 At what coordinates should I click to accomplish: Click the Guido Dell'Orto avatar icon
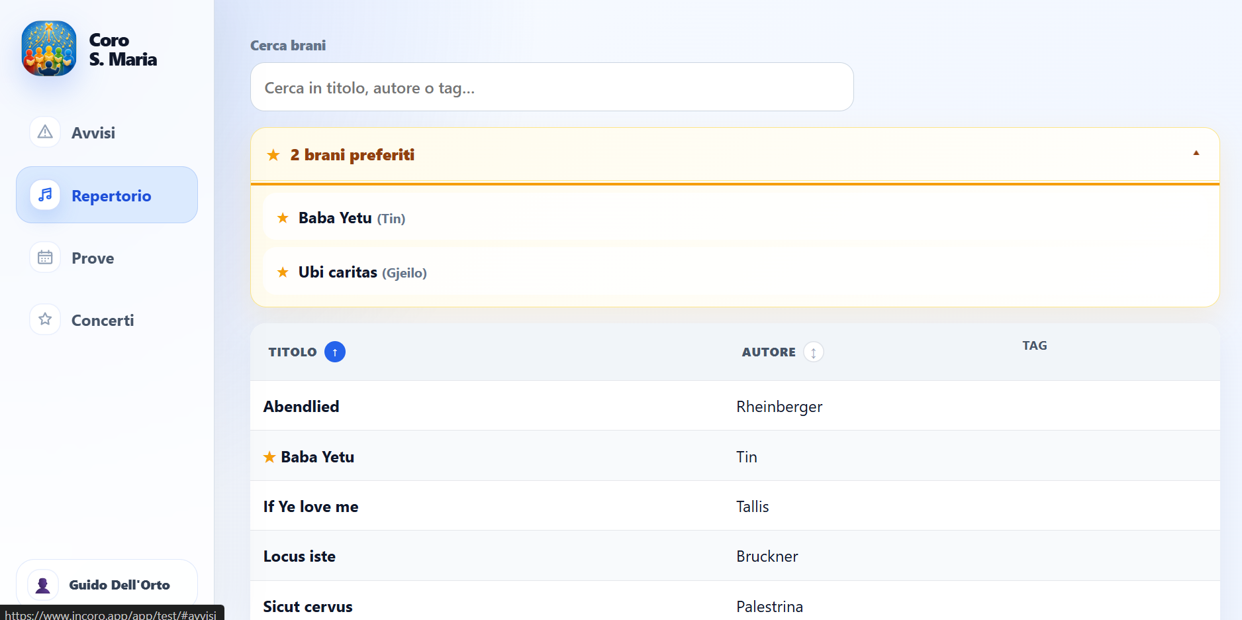[x=43, y=585]
